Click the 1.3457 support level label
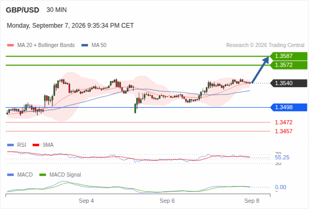The width and height of the screenshot is (309, 209). point(283,131)
